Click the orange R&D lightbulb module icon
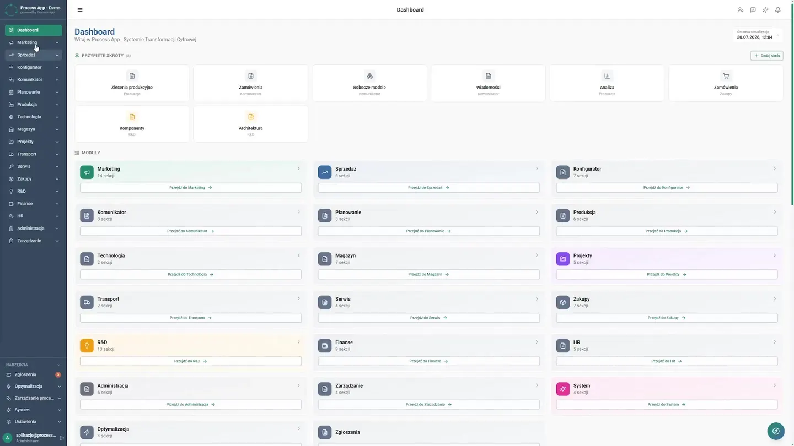Screen dimensions: 794x446 (87, 346)
